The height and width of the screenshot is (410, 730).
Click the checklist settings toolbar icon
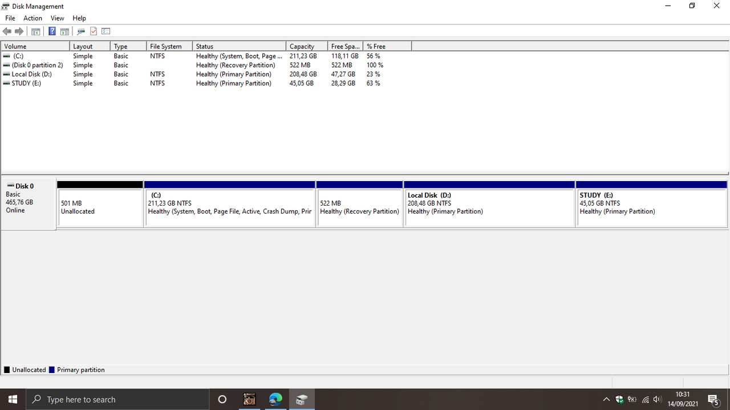tap(106, 31)
